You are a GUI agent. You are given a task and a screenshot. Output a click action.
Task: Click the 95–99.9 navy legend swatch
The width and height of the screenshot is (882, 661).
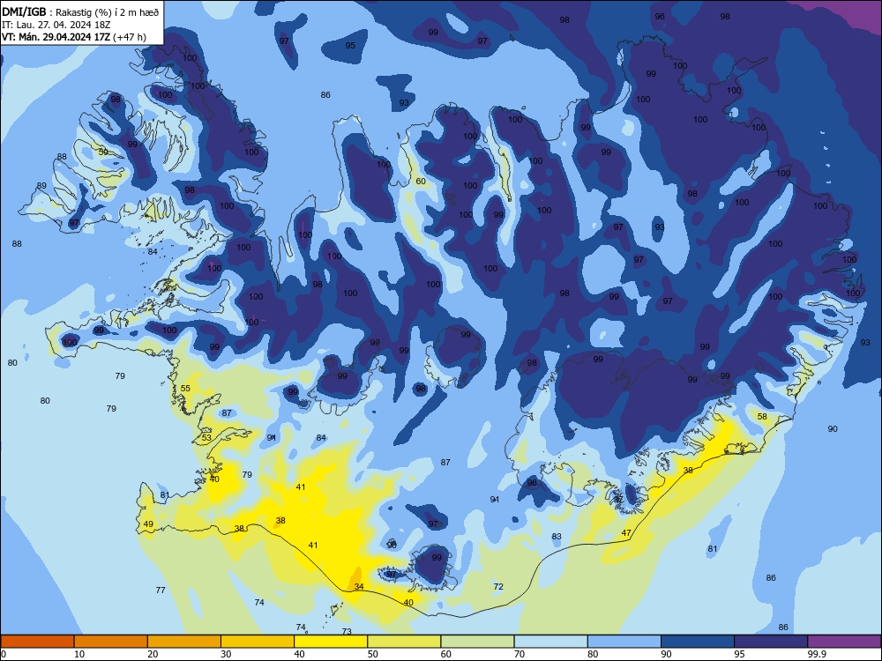[771, 642]
